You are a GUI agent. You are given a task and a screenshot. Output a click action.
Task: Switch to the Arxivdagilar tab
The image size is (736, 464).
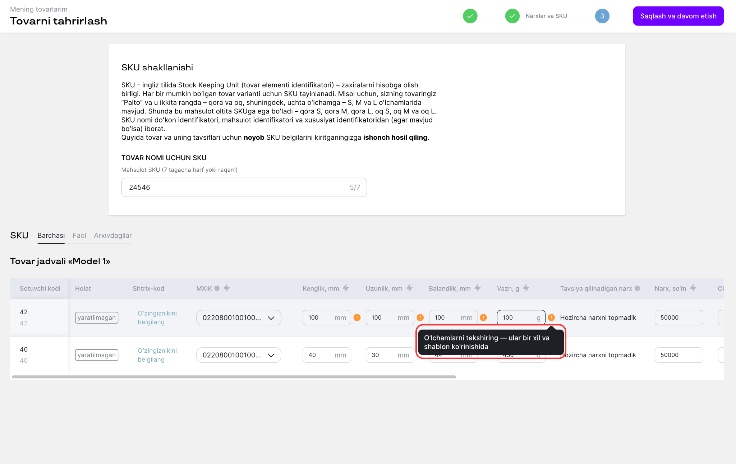click(113, 236)
